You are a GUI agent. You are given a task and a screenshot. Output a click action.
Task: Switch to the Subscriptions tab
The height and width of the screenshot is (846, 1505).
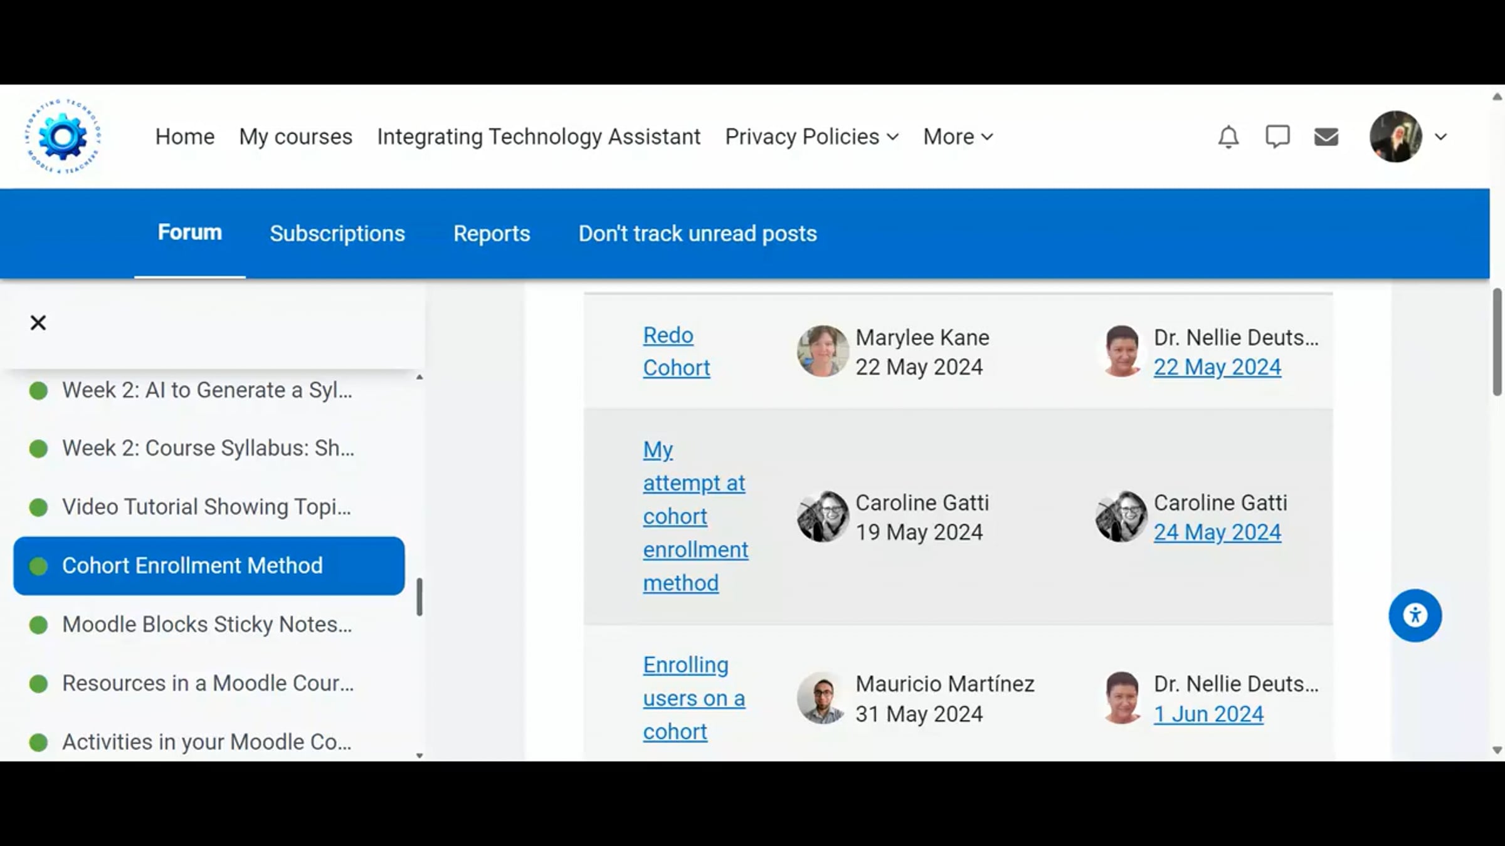coord(337,233)
